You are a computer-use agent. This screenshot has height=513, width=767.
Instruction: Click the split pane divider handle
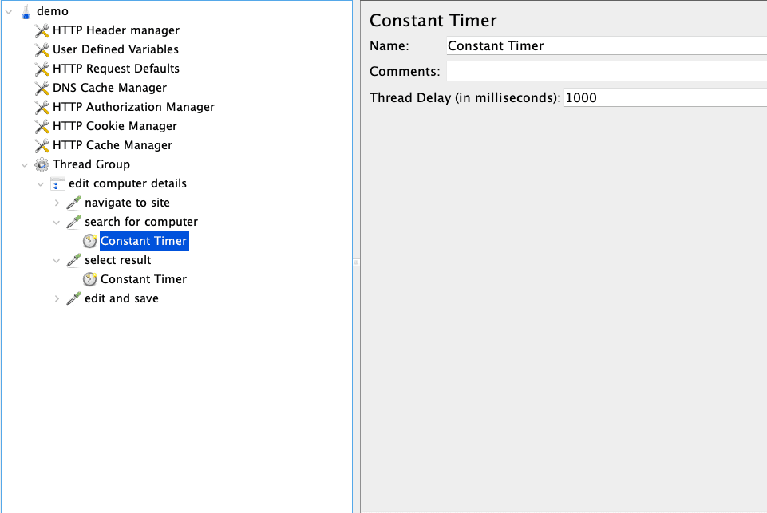356,262
